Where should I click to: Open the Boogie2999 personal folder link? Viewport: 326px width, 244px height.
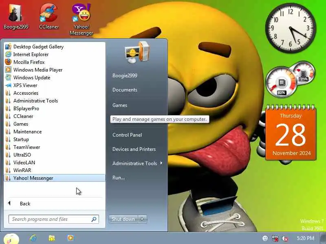point(125,76)
